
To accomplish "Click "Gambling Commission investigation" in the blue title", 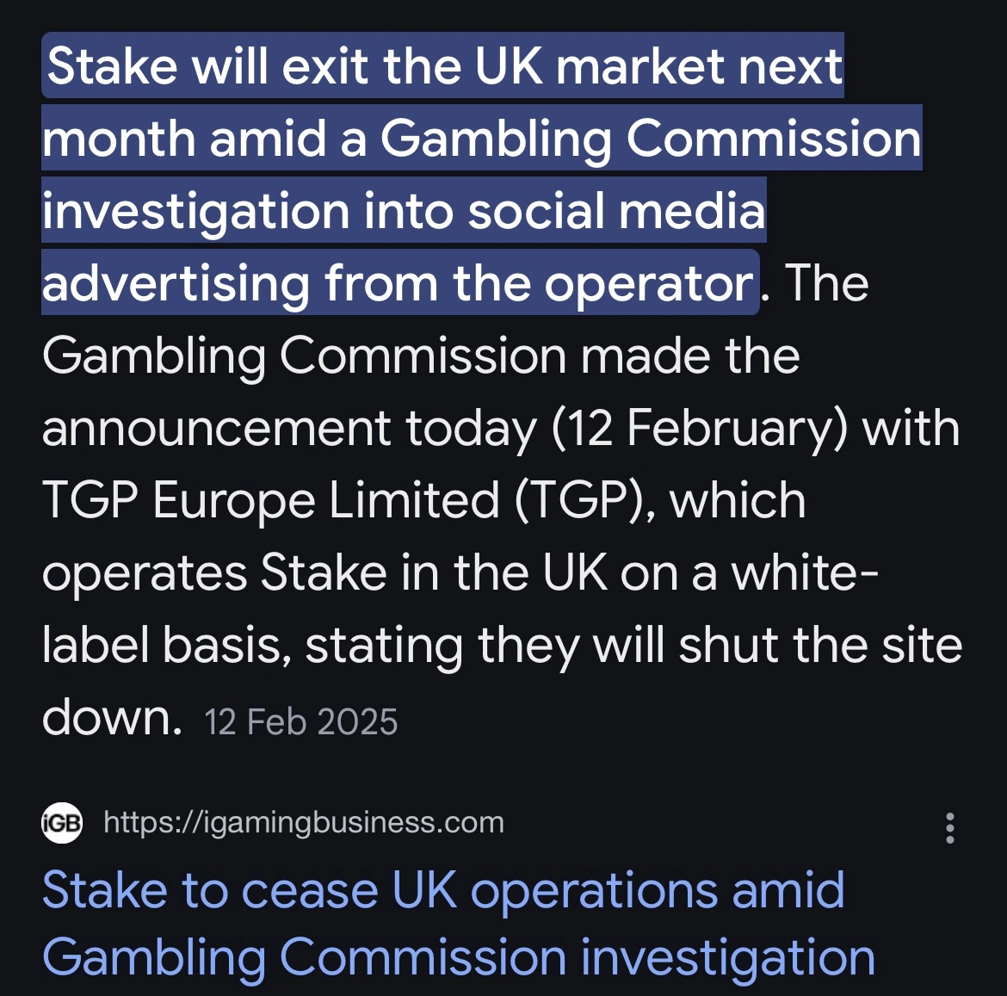I will (x=458, y=958).
